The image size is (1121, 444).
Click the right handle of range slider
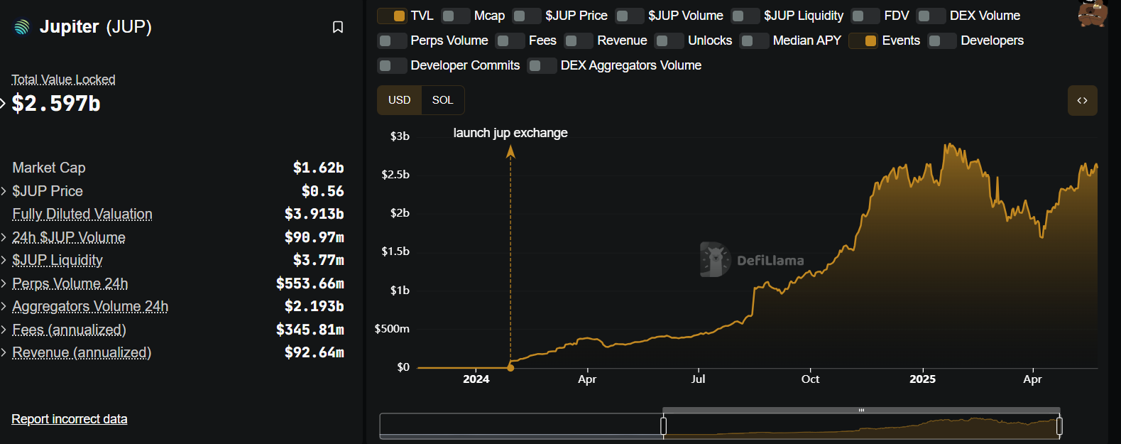coord(1059,426)
